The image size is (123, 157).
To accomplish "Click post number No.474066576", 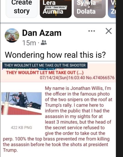I will (x=100, y=78).
